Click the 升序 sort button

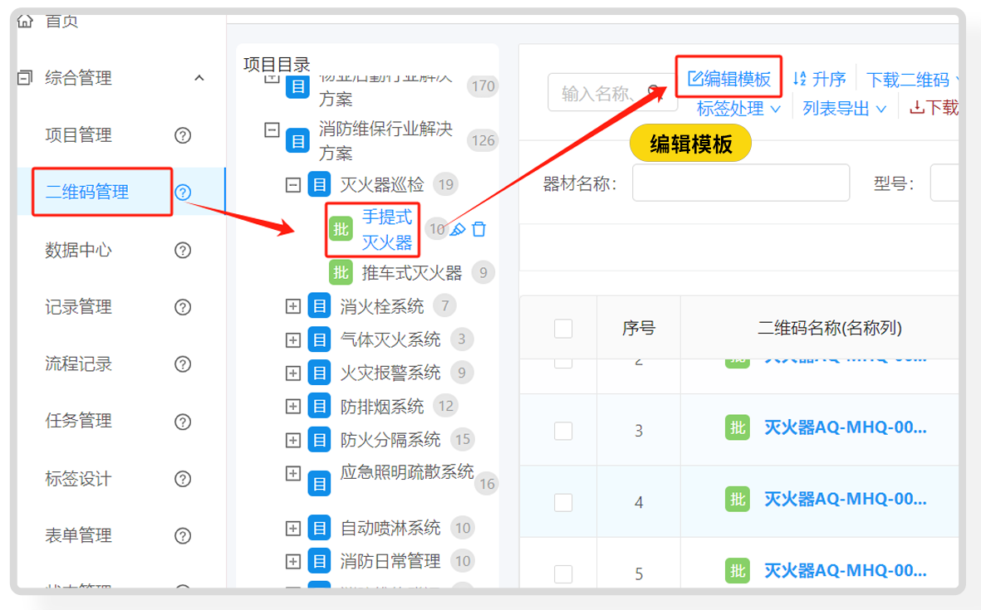pyautogui.click(x=820, y=80)
